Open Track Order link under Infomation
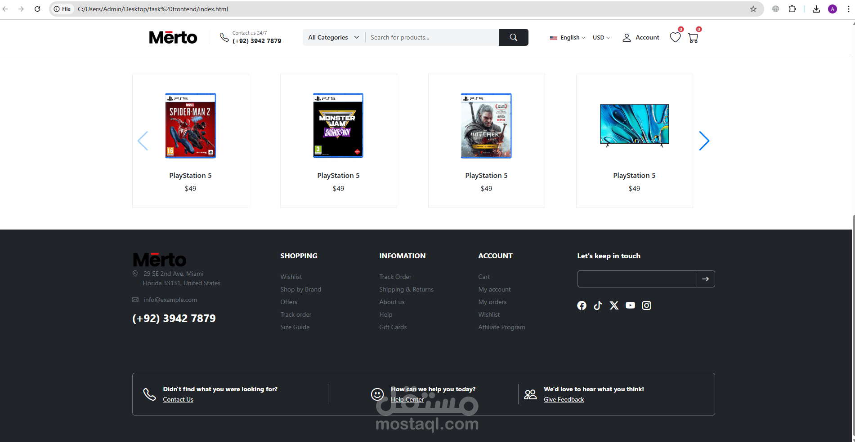Viewport: 855px width, 442px height. tap(395, 277)
